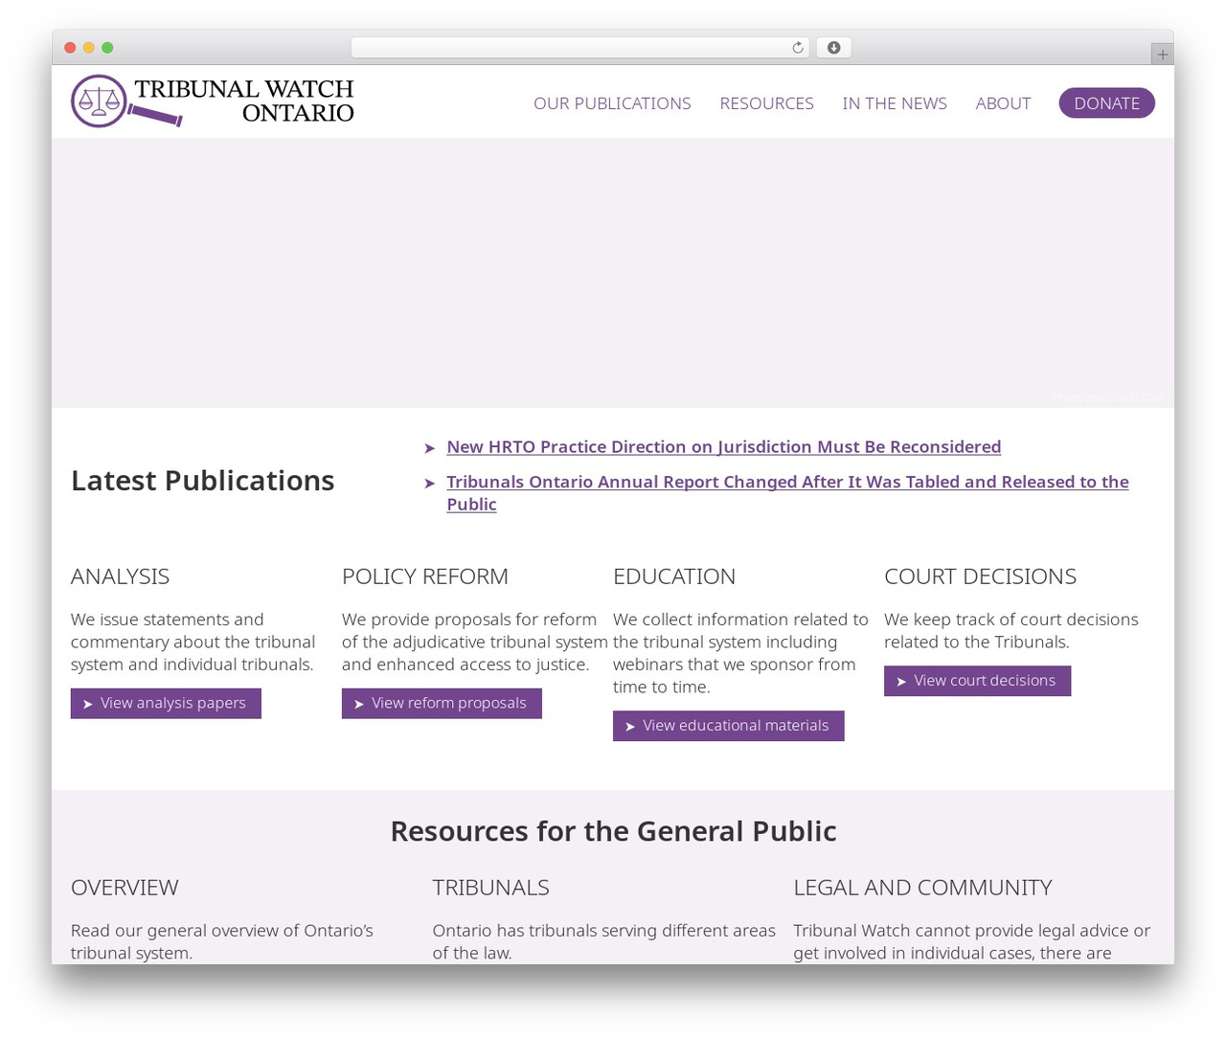Open Our Publications menu
1226x1038 pixels.
[612, 103]
